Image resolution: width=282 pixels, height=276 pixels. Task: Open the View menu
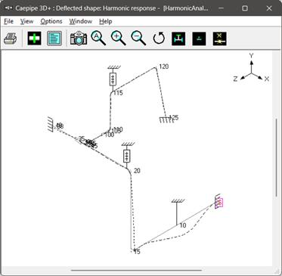point(26,21)
